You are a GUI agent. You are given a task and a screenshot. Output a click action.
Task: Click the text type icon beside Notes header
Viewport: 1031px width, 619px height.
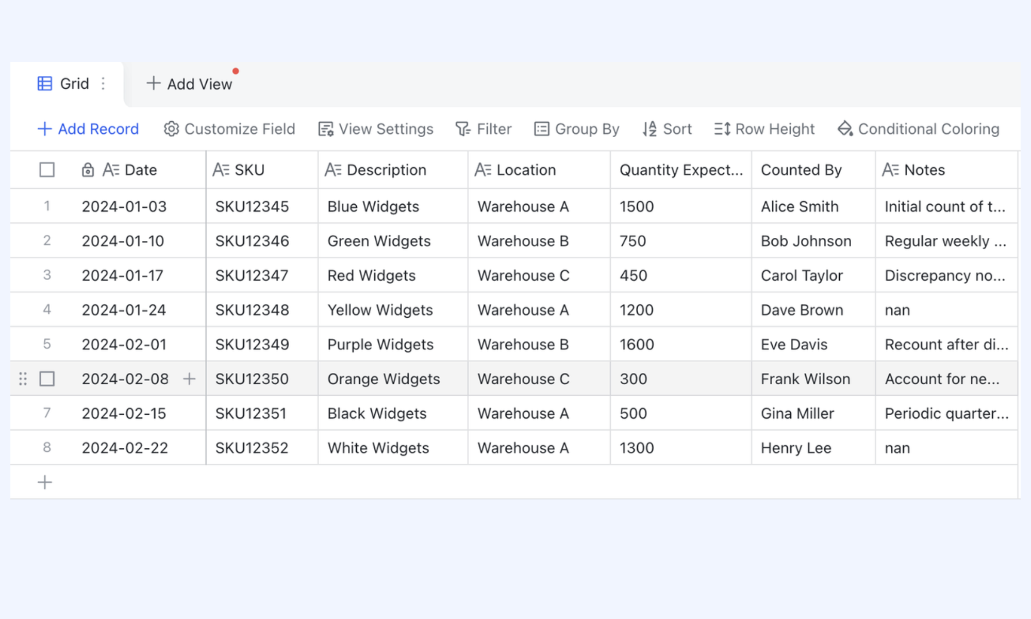(x=891, y=170)
